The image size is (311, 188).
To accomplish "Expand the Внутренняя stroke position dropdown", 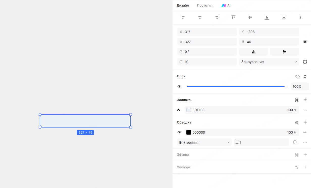I will 204,142.
